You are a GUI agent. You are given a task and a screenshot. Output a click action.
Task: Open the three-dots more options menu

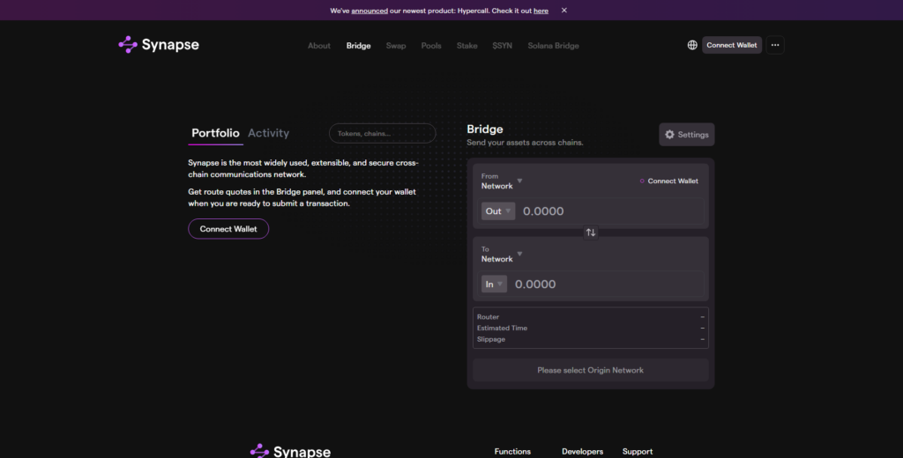tap(775, 45)
